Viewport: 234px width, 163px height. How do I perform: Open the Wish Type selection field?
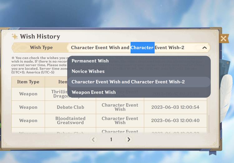click(139, 48)
